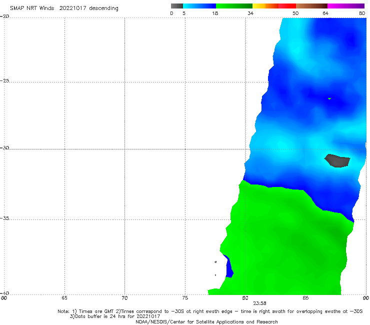The height and width of the screenshot is (325, 370).
Task: Click the date "20221017" in the title
Action: click(72, 8)
